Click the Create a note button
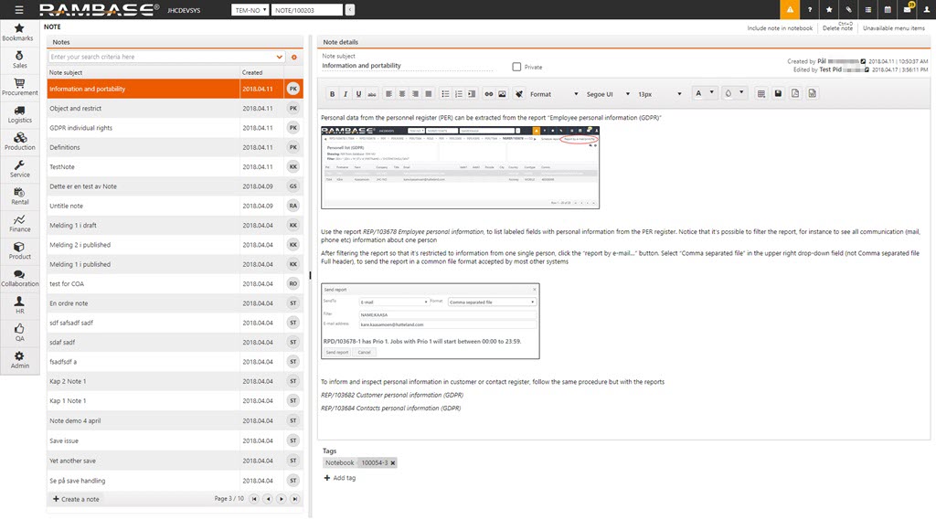936x520 pixels. point(77,499)
